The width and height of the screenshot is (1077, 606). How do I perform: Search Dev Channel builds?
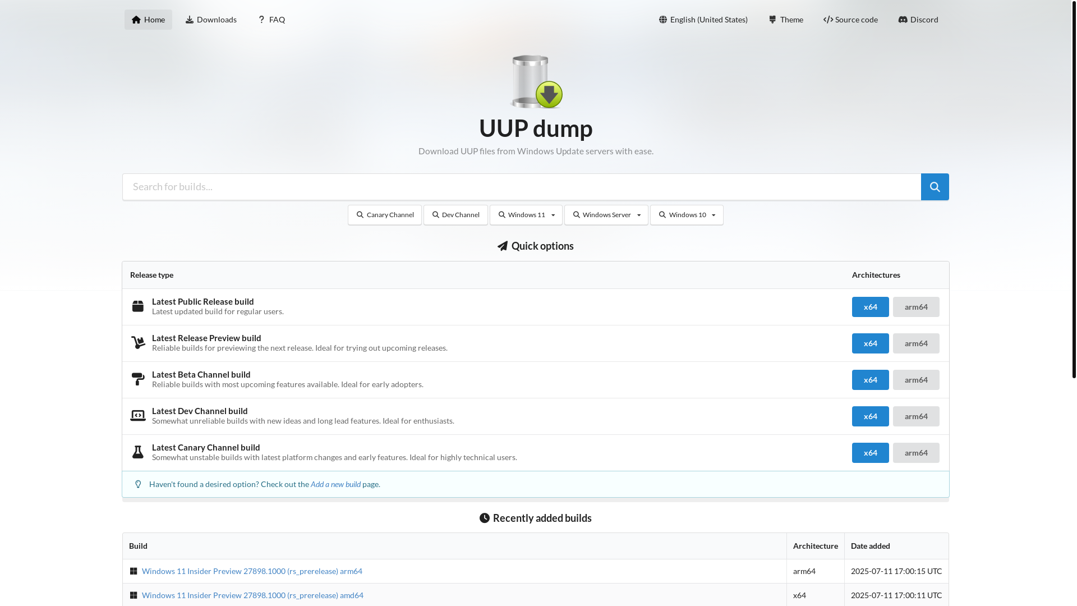[x=455, y=215]
